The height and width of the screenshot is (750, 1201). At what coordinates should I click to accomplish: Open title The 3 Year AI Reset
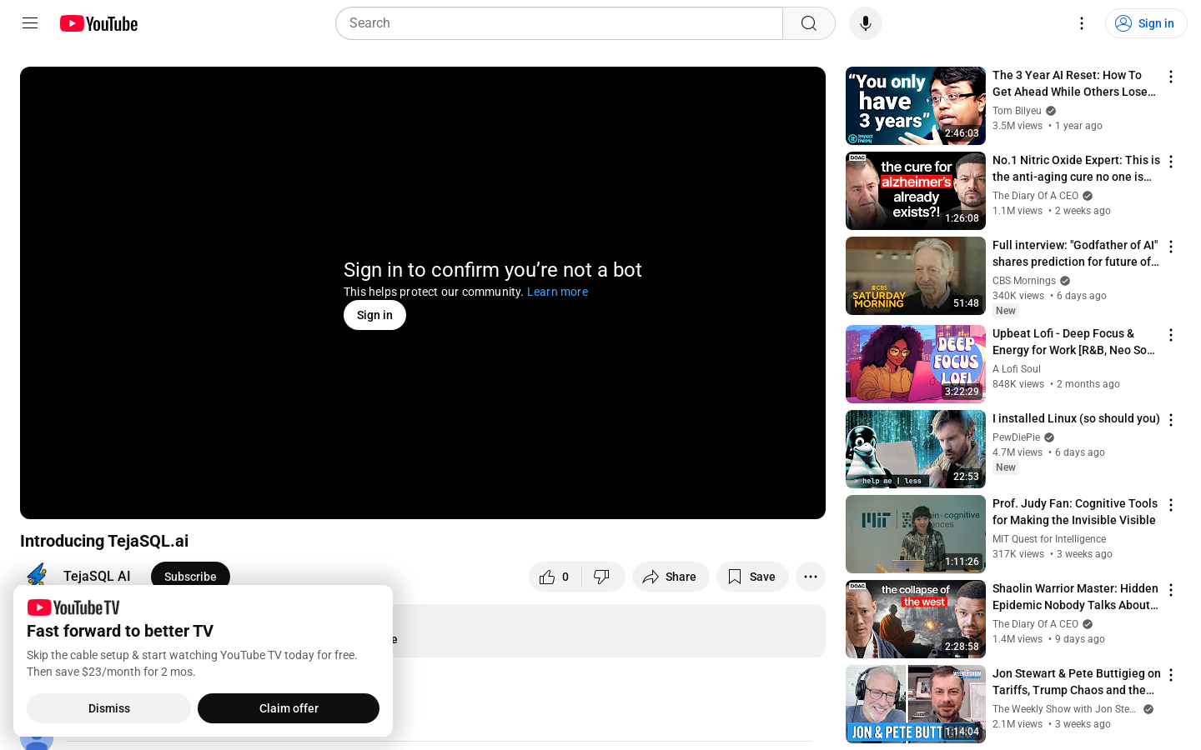pos(1074,83)
